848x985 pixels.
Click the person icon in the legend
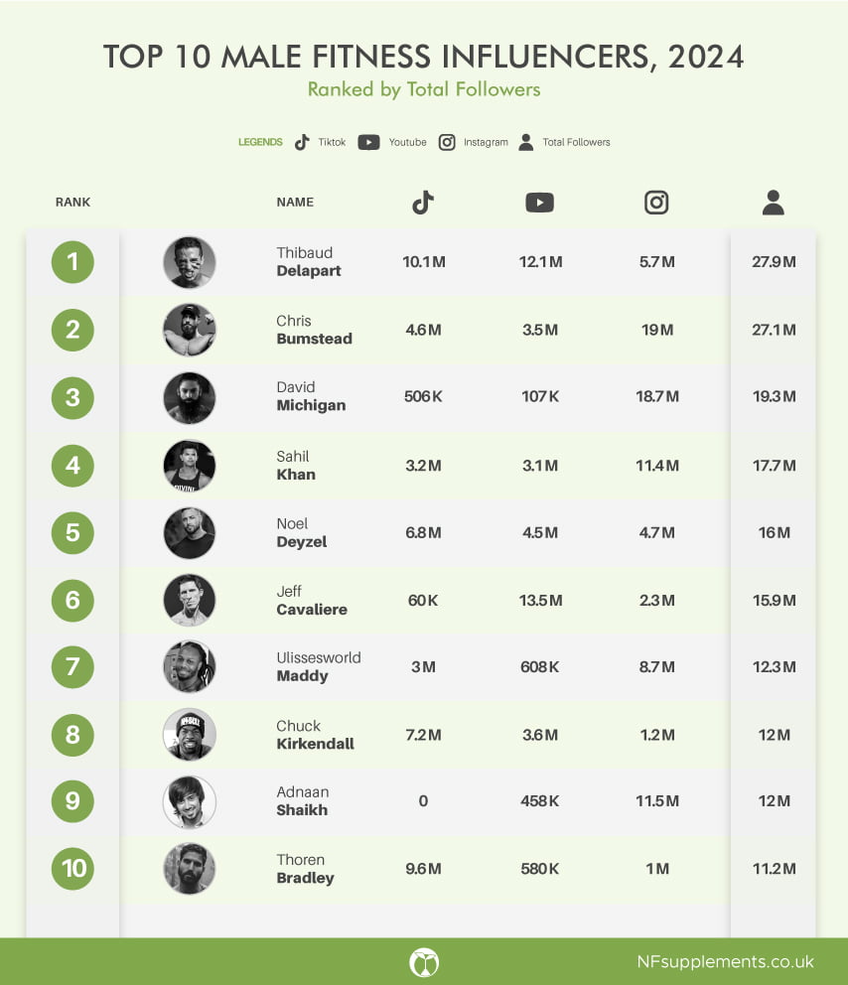point(526,142)
